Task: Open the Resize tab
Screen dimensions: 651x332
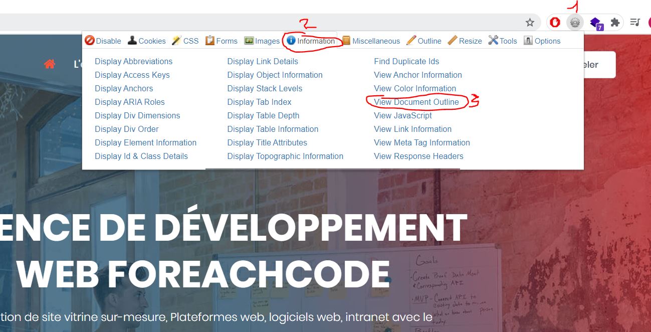Action: coord(465,41)
